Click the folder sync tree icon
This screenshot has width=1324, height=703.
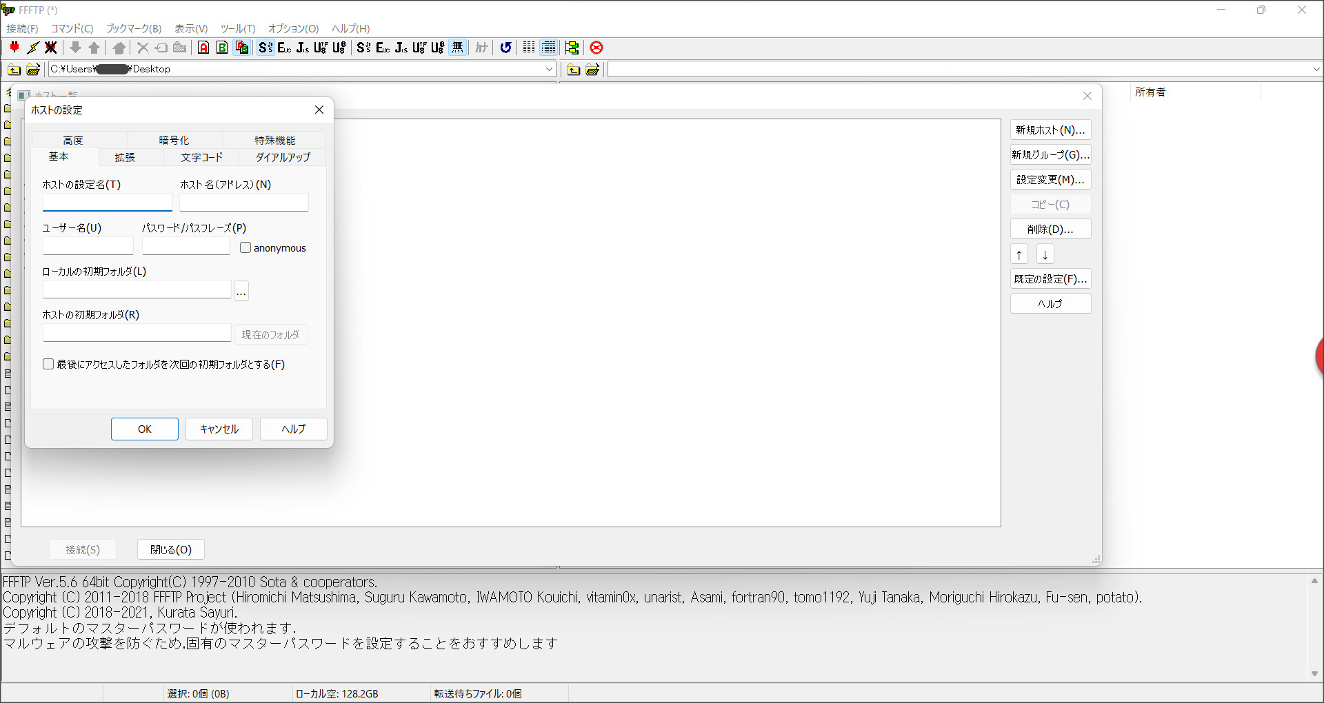point(572,48)
